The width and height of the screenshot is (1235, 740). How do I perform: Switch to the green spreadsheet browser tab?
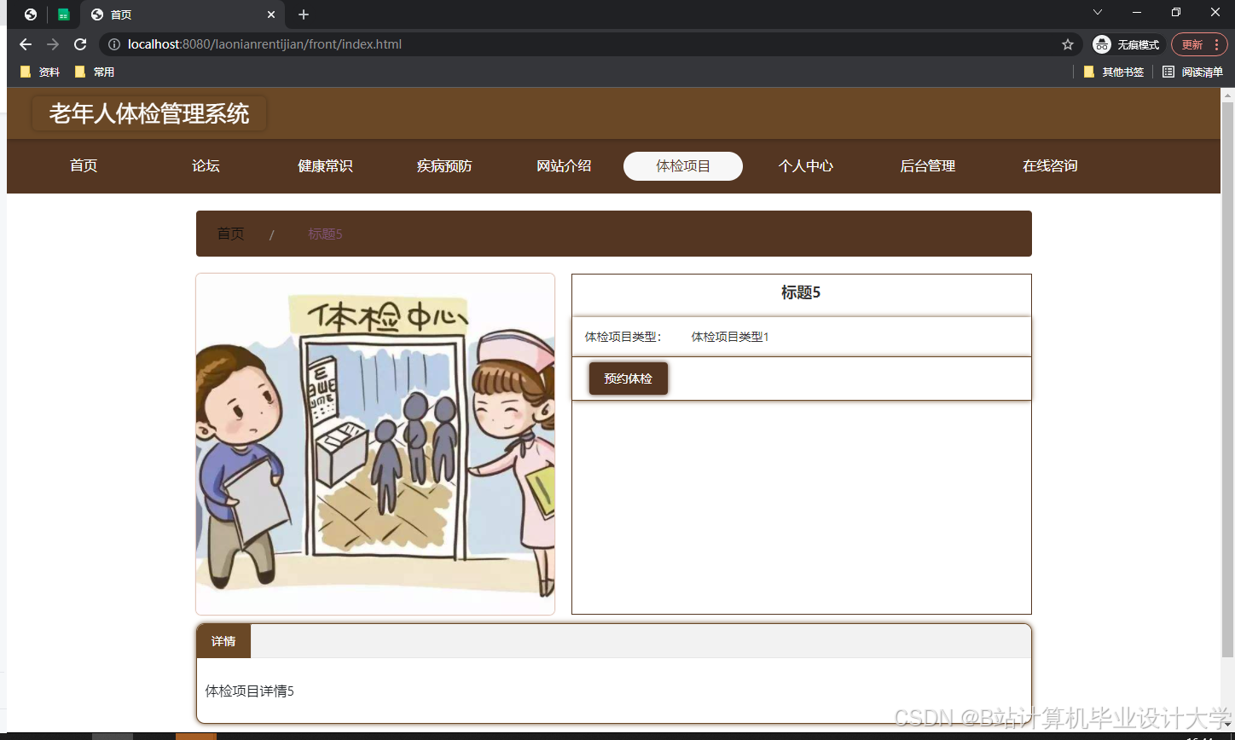[x=64, y=14]
